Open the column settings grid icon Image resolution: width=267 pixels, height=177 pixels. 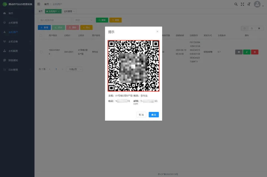coord(259,28)
